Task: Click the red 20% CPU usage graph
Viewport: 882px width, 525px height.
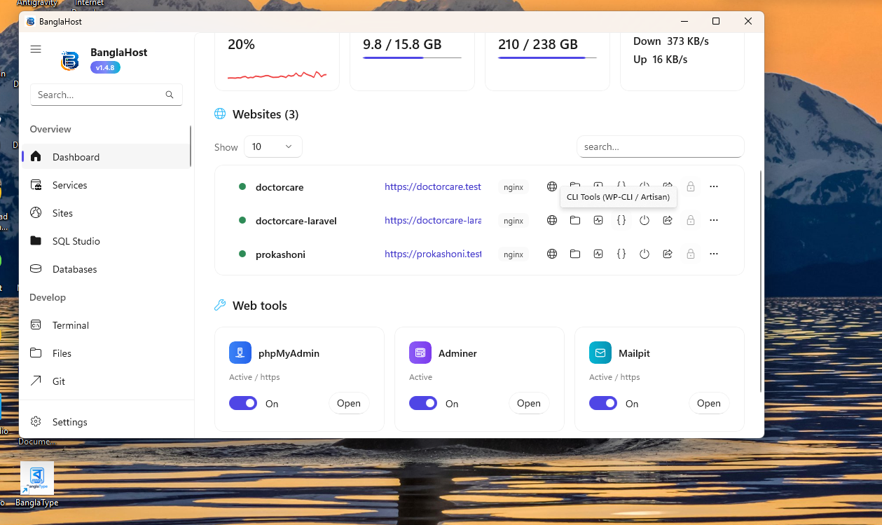Action: coord(277,74)
